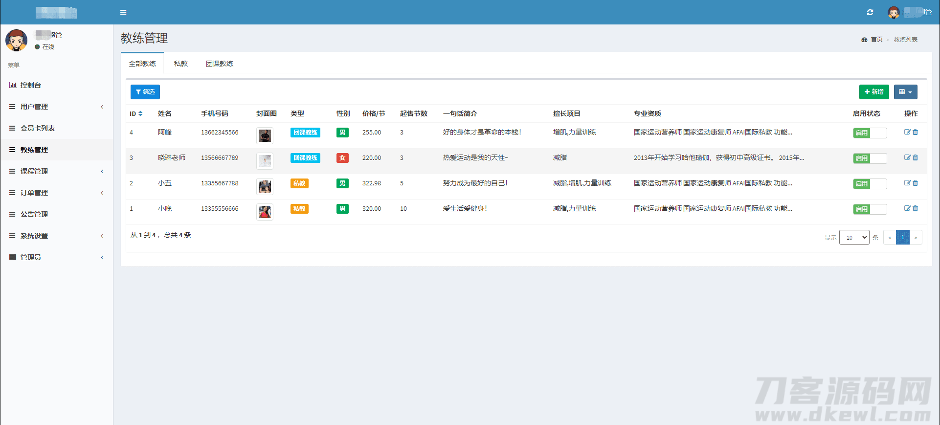Disable 启用 switch for coach 小晚
This screenshot has height=425, width=940.
point(870,209)
